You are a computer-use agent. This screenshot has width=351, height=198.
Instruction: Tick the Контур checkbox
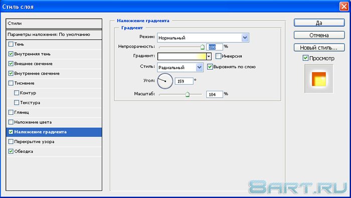click(x=17, y=93)
